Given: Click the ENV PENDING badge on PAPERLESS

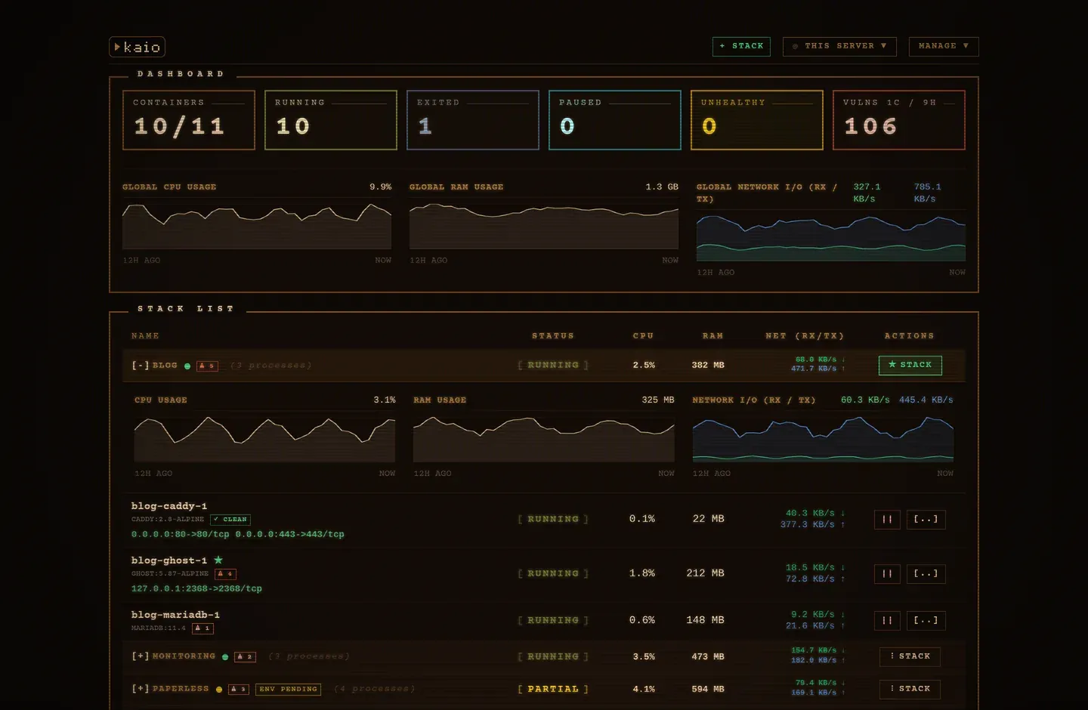Looking at the screenshot, I should [x=288, y=690].
